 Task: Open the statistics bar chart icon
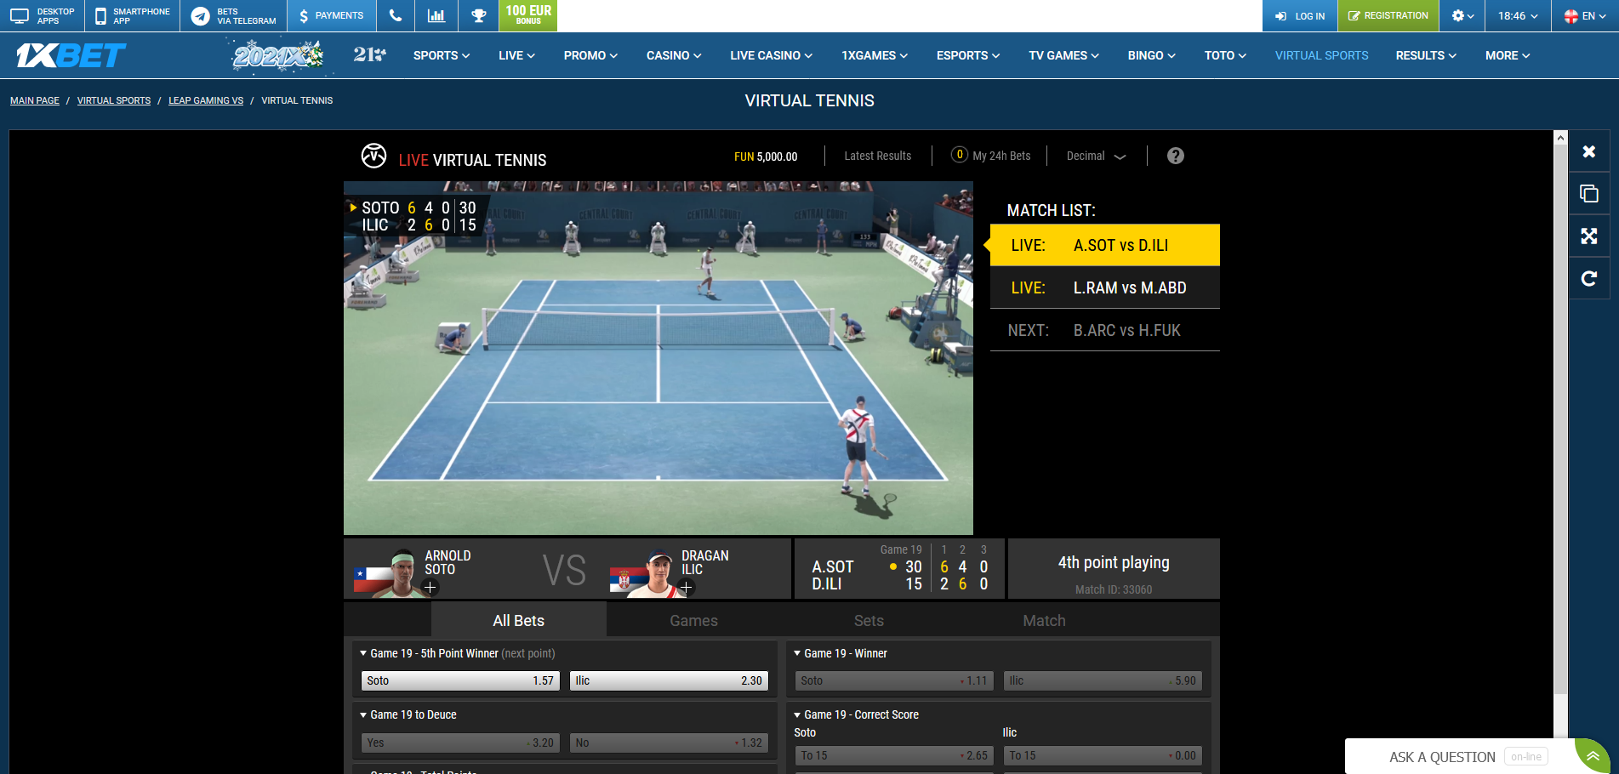436,16
